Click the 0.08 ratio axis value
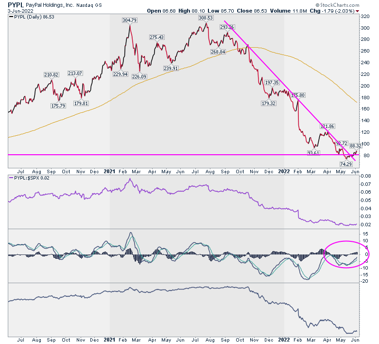This screenshot has height=344, width=379. pyautogui.click(x=366, y=176)
